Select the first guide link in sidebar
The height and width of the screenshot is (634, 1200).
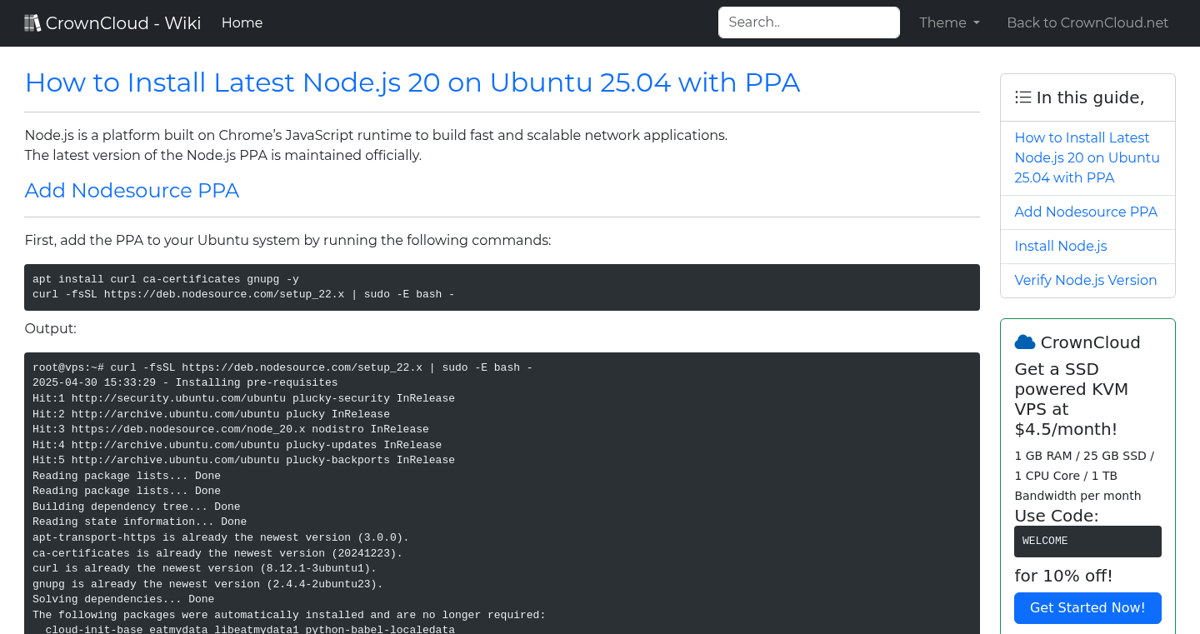[x=1087, y=157]
